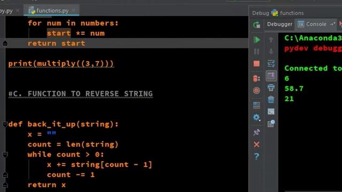Resume program with the green play icon
This screenshot has height=192, width=342.
click(256, 40)
